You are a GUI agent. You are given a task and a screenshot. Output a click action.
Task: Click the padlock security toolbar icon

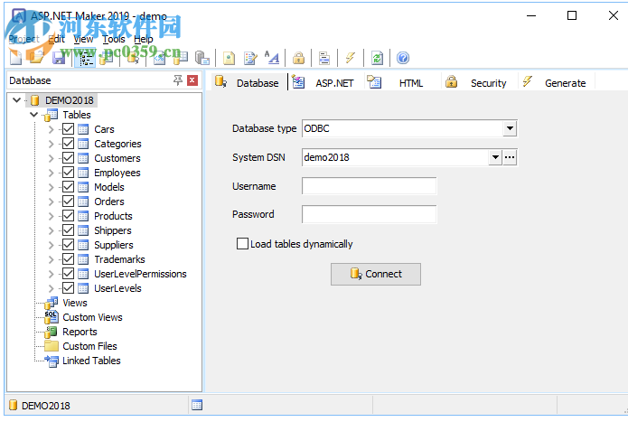tap(298, 59)
